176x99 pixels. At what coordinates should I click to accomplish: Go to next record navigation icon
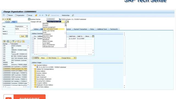8,19
